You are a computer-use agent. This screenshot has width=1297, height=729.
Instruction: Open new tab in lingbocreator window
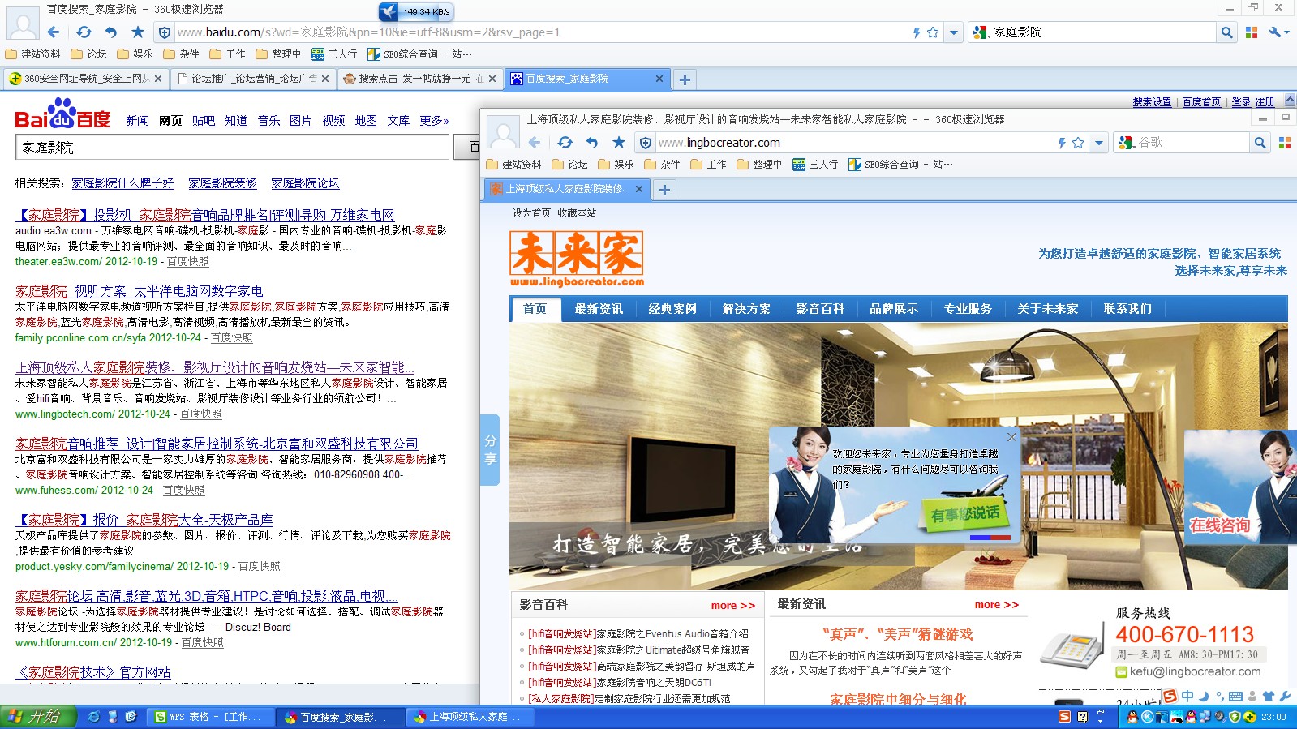tap(664, 190)
